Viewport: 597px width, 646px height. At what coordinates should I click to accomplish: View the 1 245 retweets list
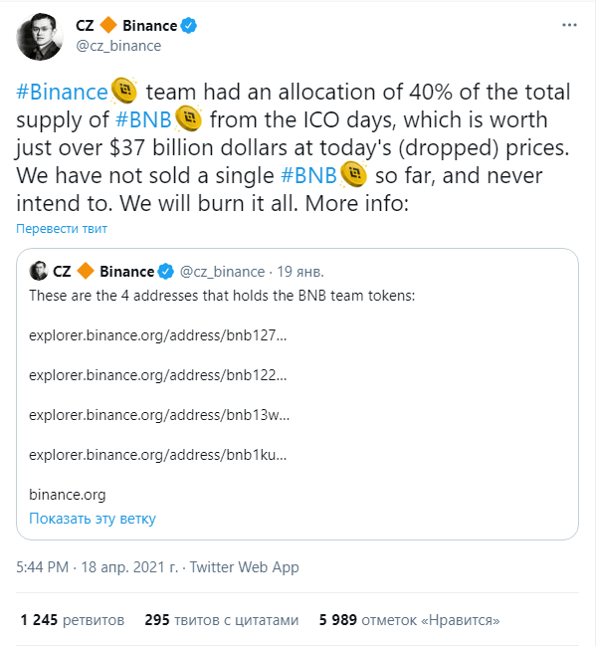click(x=73, y=620)
